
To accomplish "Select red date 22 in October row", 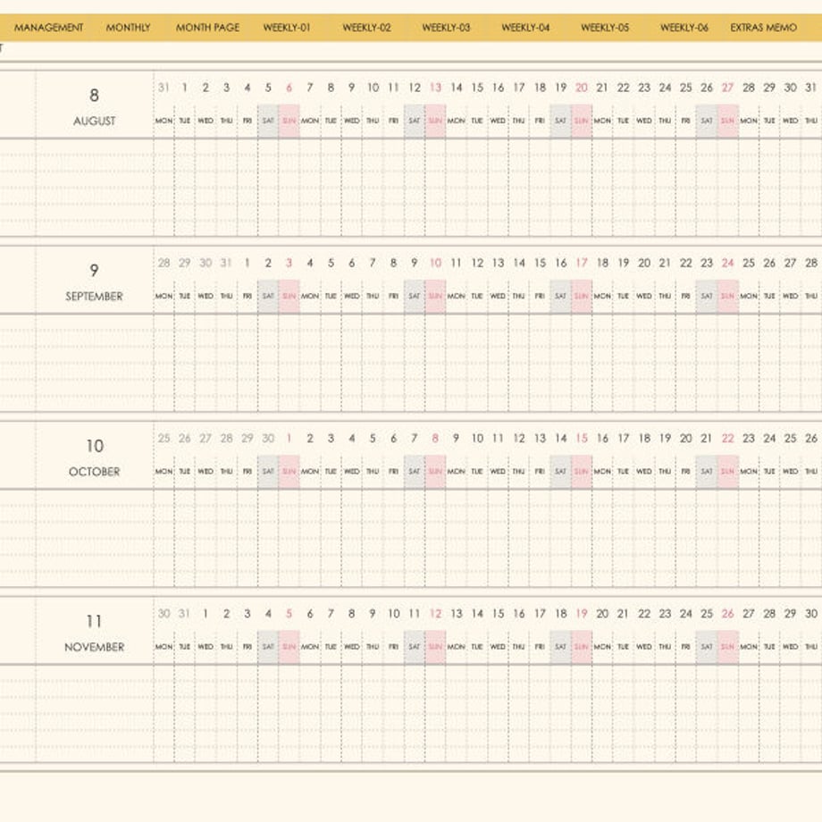I will (727, 439).
